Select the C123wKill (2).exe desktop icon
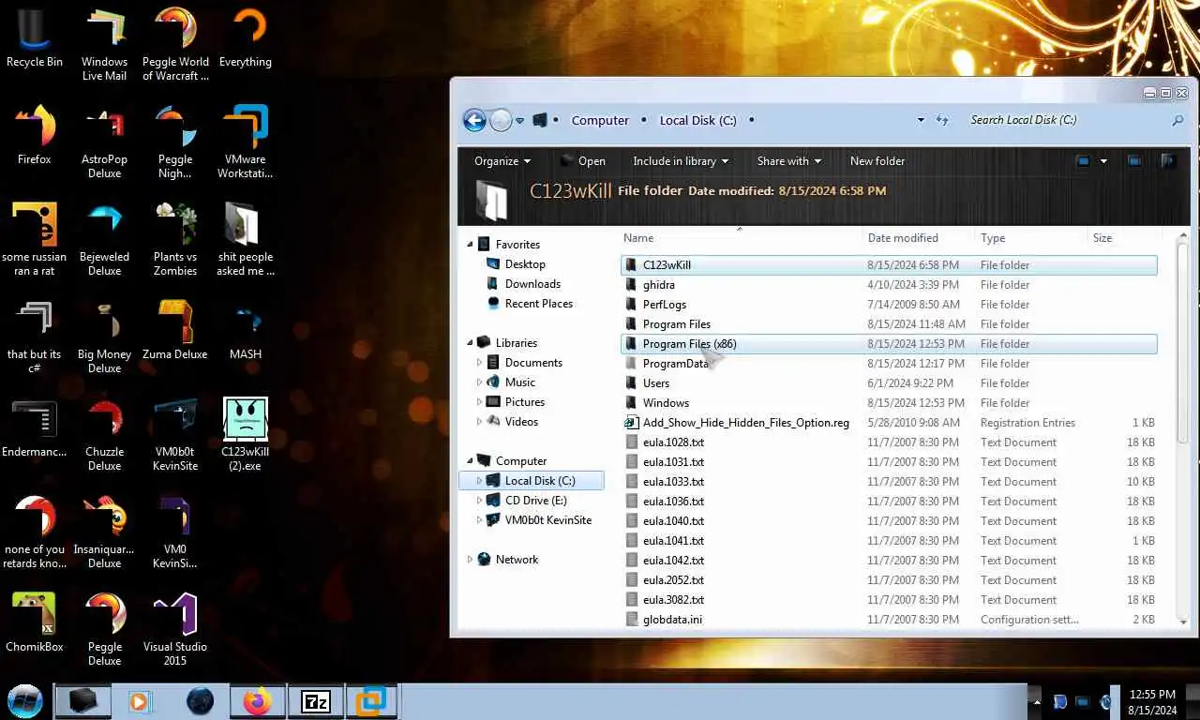 [x=246, y=435]
